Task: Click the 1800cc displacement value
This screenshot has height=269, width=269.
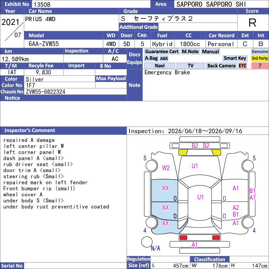Action: coord(190,44)
